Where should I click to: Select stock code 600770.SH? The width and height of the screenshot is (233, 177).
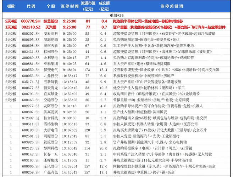31,21
